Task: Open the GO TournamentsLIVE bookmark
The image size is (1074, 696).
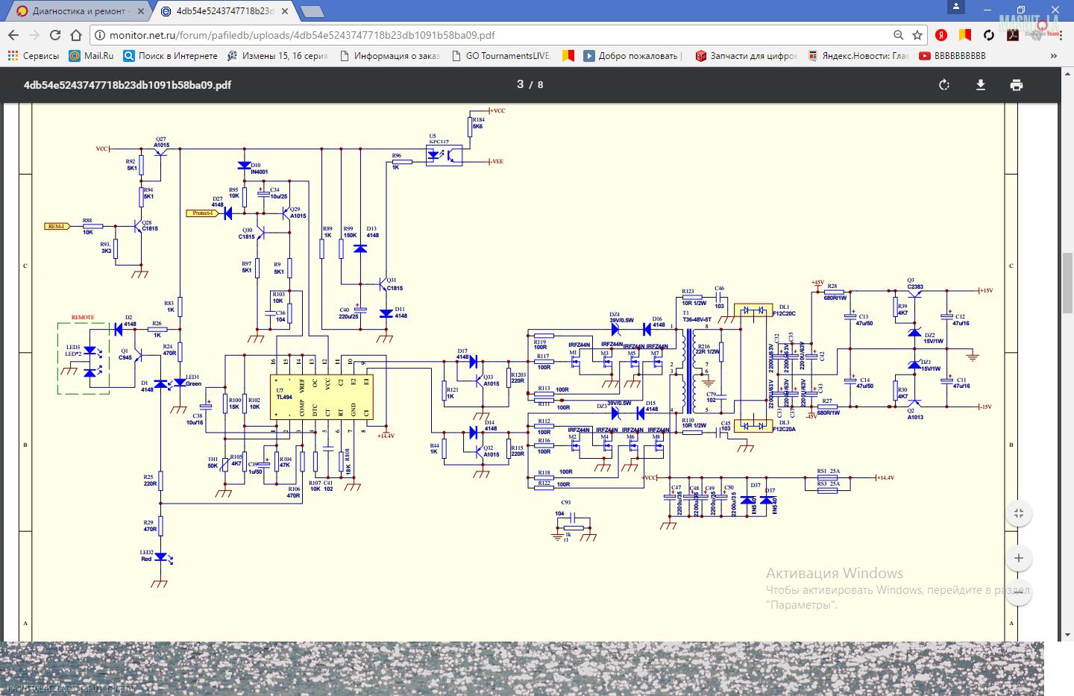Action: 500,56
